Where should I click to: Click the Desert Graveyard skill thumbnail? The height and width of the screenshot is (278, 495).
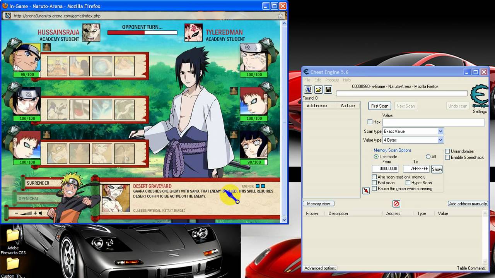(116, 198)
